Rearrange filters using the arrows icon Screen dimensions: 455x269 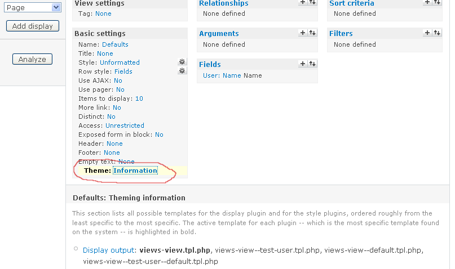436,33
